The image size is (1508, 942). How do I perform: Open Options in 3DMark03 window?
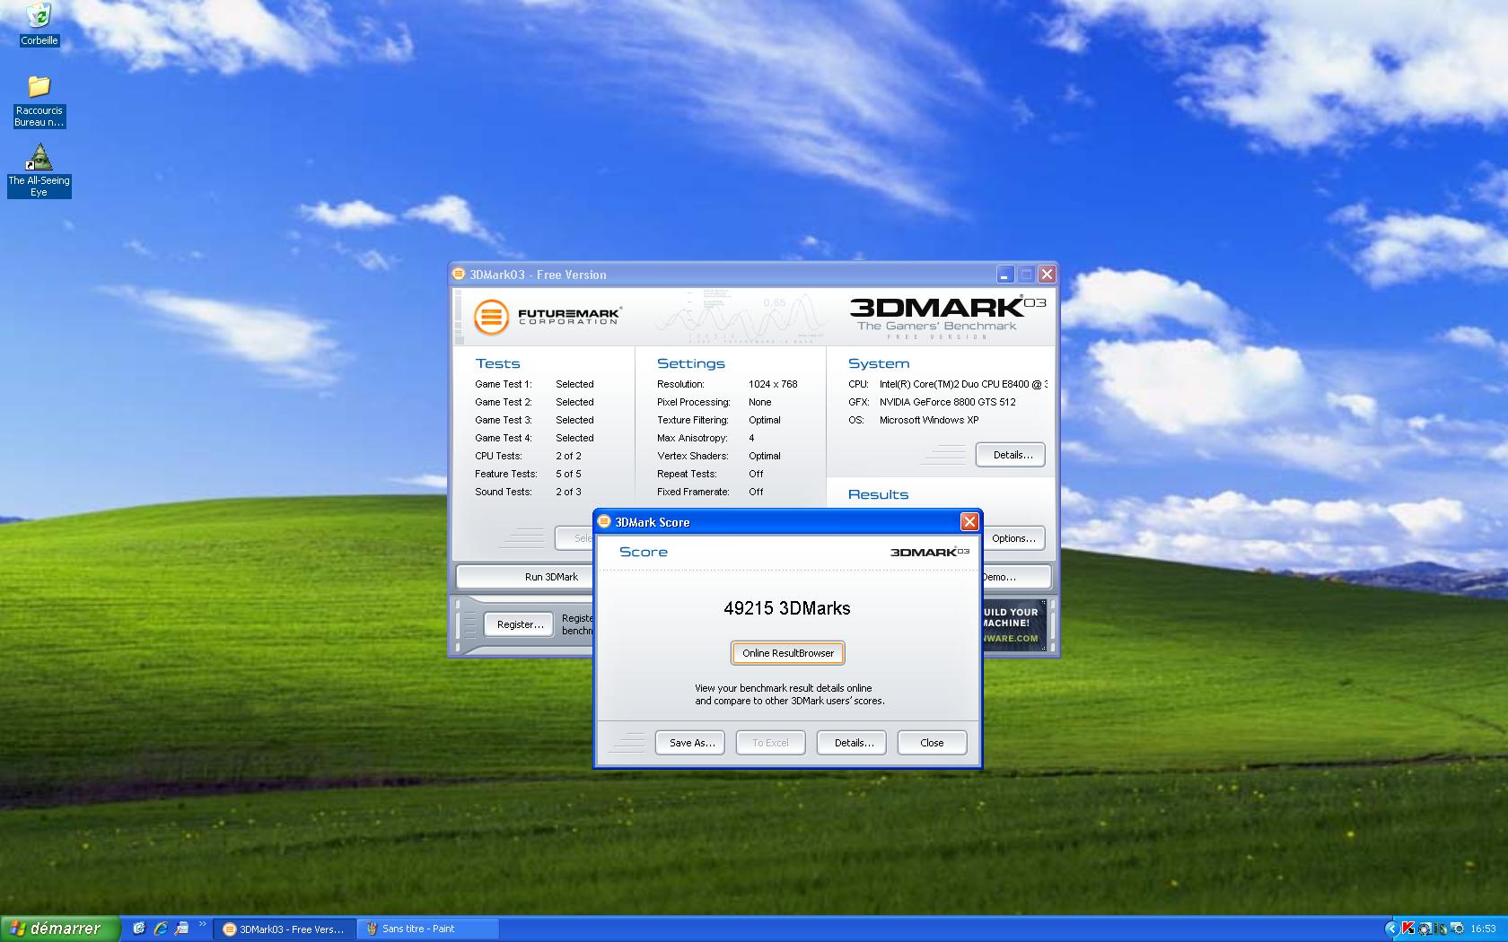pos(1013,538)
